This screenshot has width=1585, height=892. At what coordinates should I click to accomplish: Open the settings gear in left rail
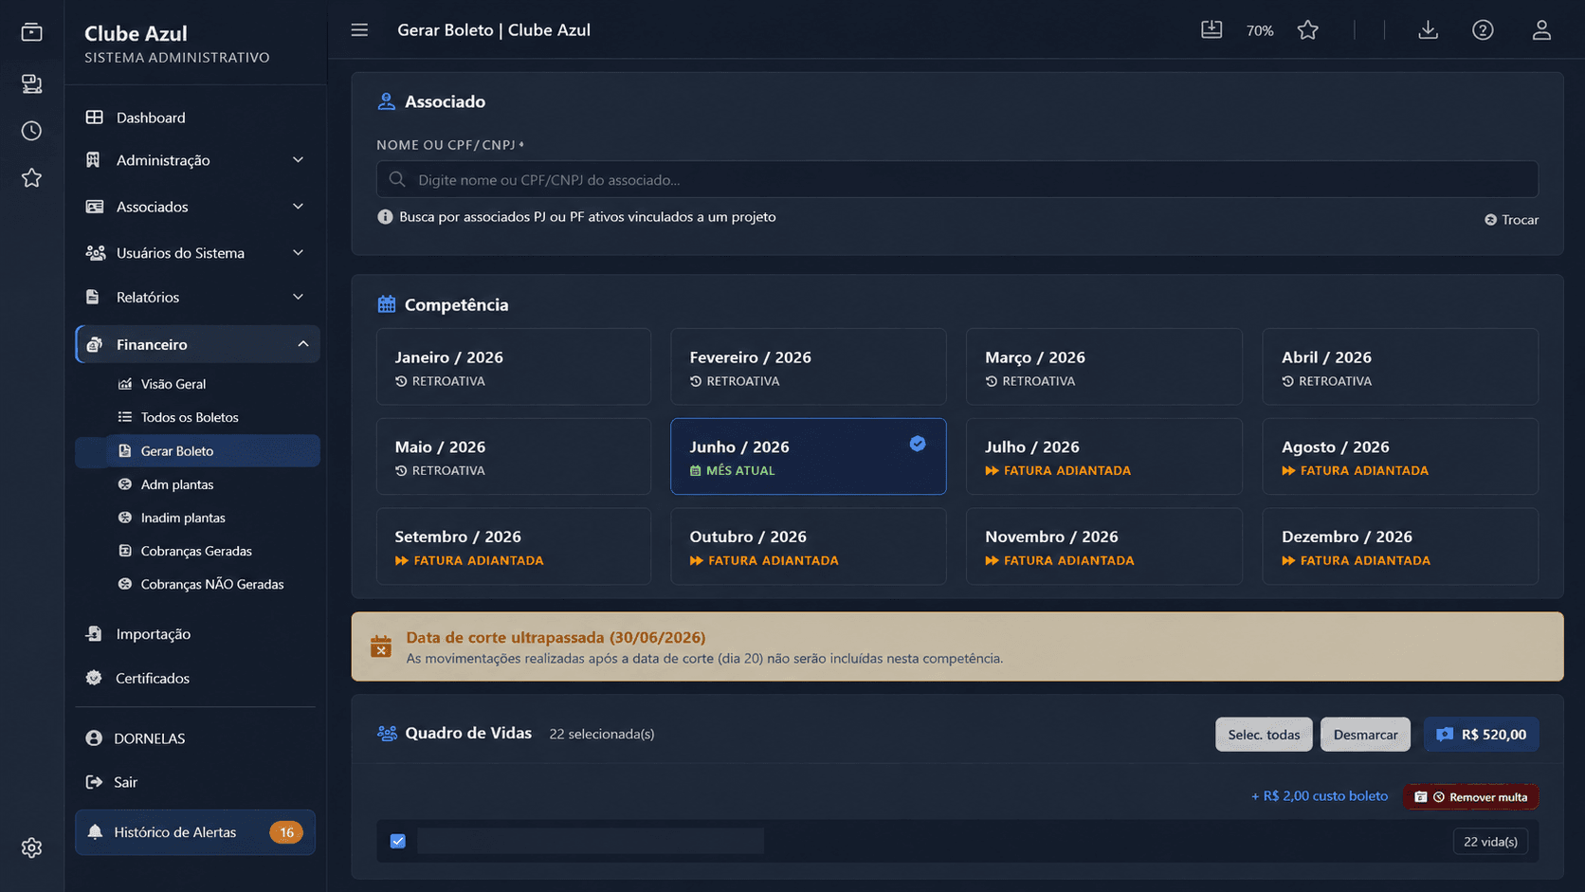coord(32,847)
